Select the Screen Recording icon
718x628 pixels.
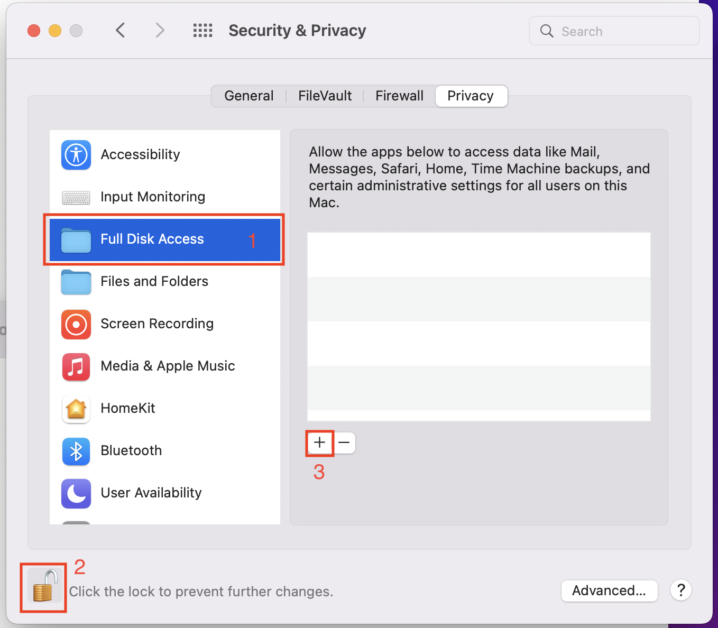[x=76, y=324]
